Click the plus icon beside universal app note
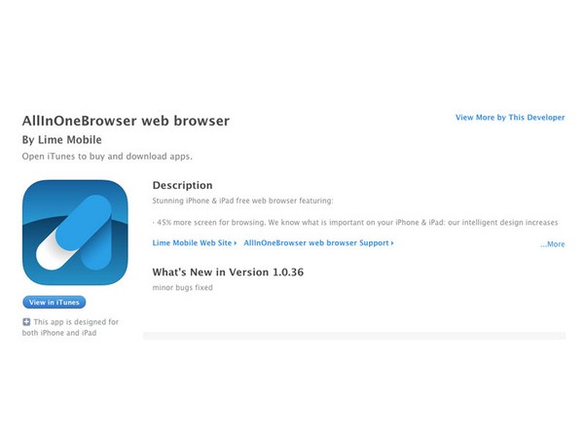 click(26, 322)
